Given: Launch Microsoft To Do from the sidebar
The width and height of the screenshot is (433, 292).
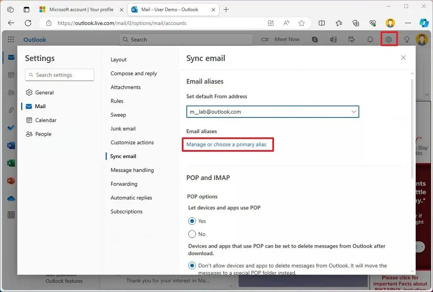Looking at the screenshot, I should pos(11,128).
